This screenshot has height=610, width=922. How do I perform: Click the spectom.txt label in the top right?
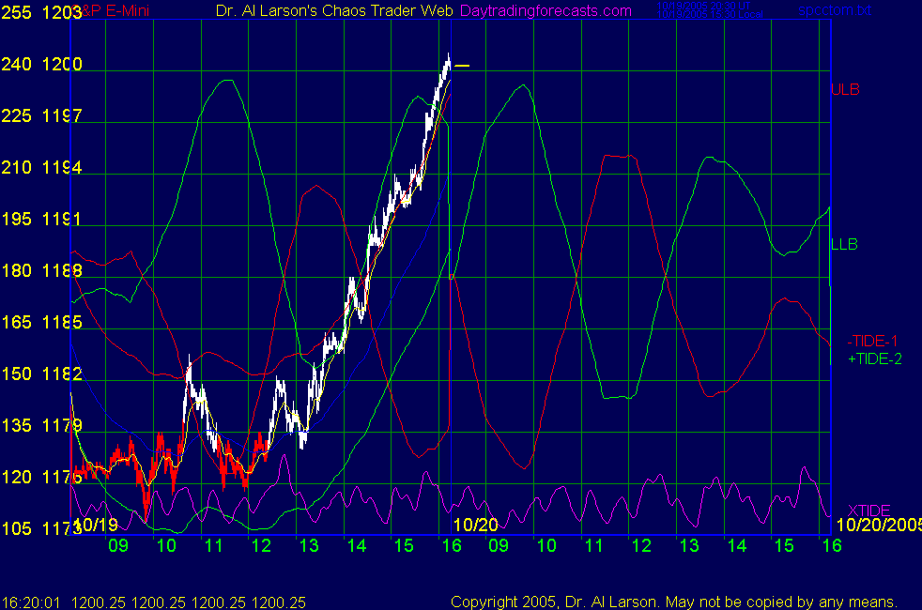pos(833,11)
